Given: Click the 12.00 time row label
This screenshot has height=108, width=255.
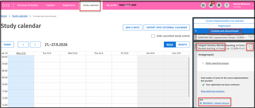Looking at the screenshot, I should pyautogui.click(x=5, y=98).
